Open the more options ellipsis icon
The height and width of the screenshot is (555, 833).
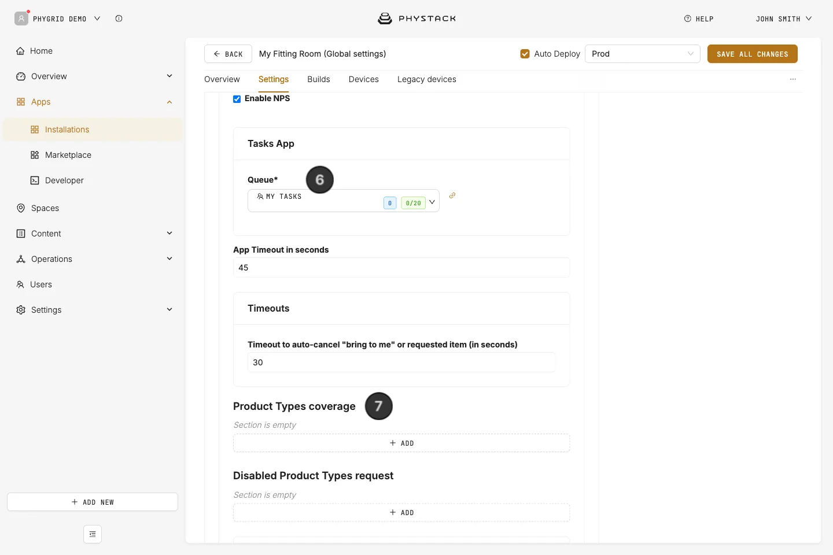(793, 79)
